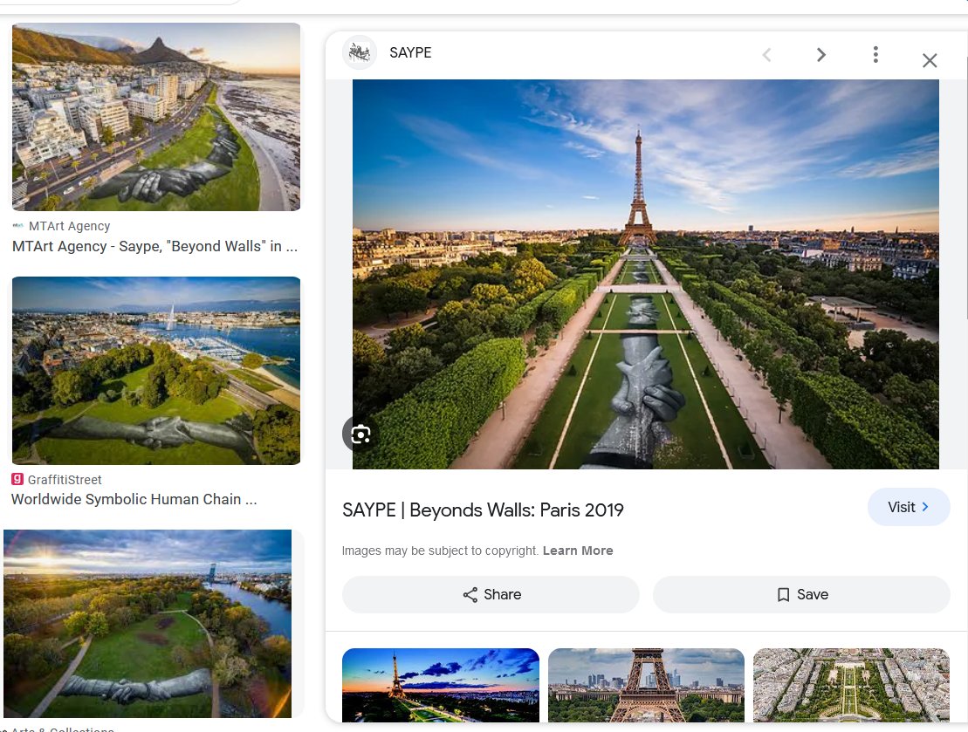Open the Cape Town Beyond Walls thumbnail
968x732 pixels.
156,117
